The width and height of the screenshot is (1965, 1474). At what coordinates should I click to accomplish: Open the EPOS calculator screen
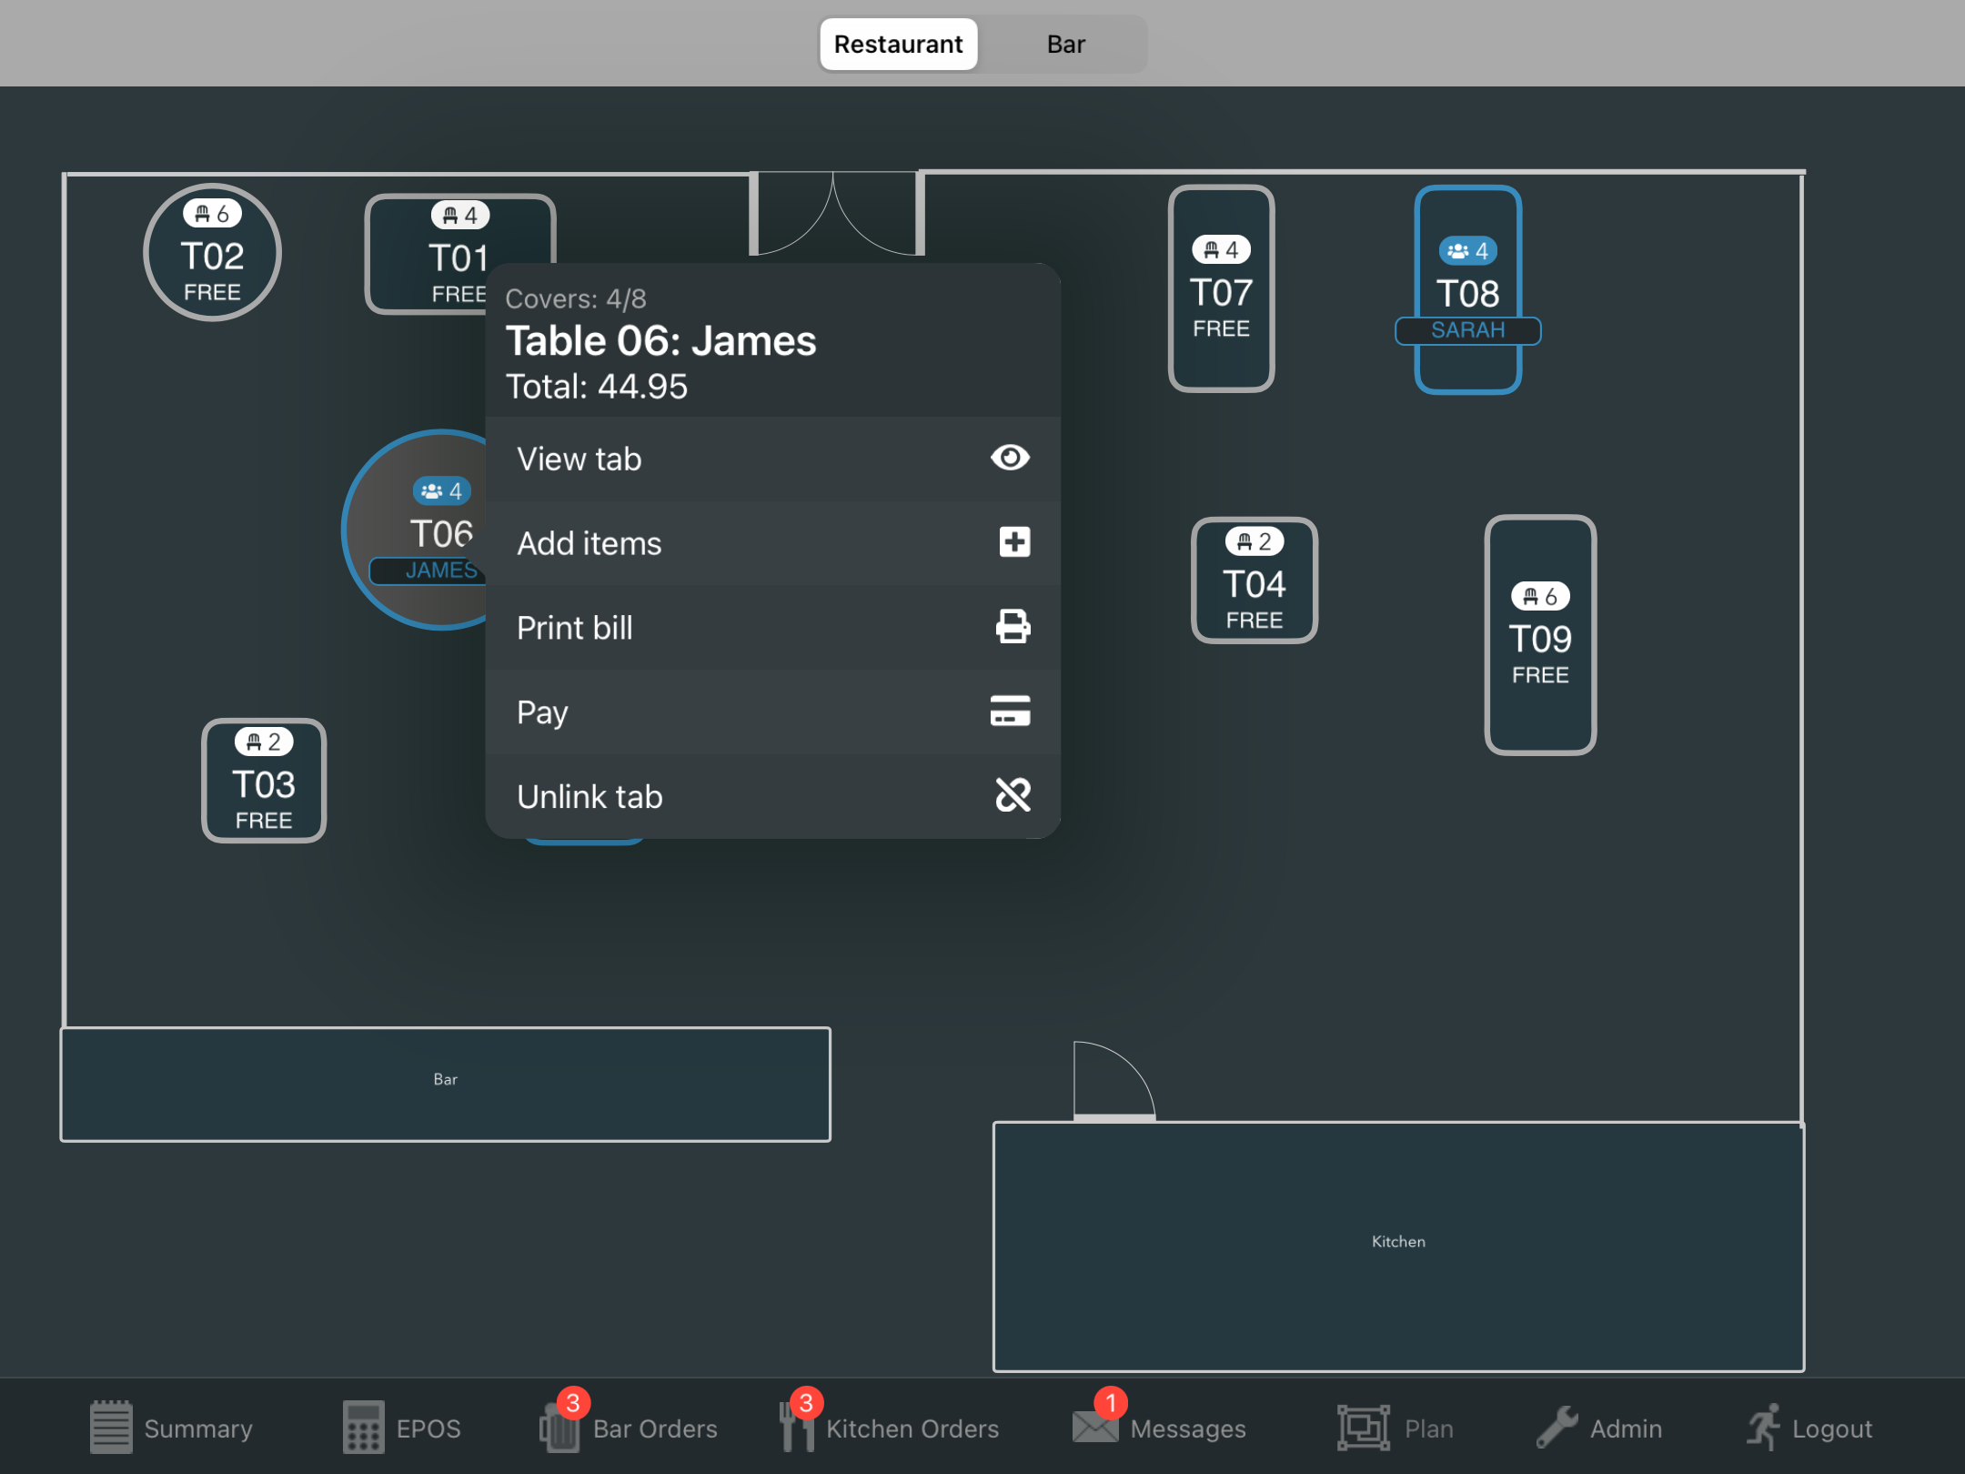pos(401,1428)
